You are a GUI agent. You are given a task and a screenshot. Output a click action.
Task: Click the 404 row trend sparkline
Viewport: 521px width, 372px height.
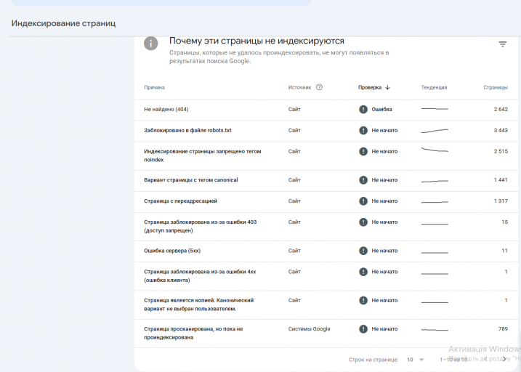(x=435, y=109)
